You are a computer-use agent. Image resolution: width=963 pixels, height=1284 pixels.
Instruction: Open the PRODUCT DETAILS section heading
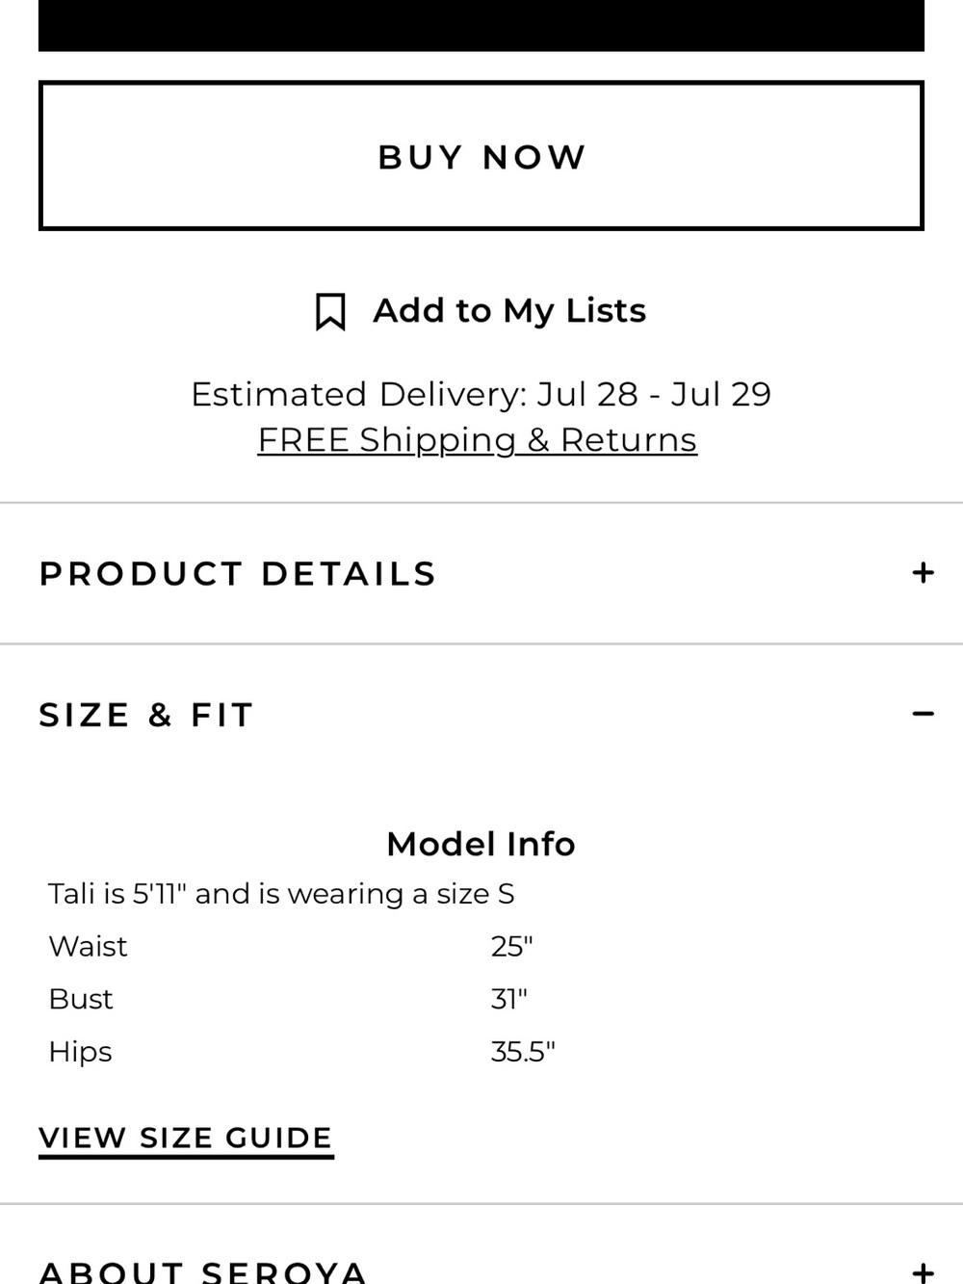238,574
